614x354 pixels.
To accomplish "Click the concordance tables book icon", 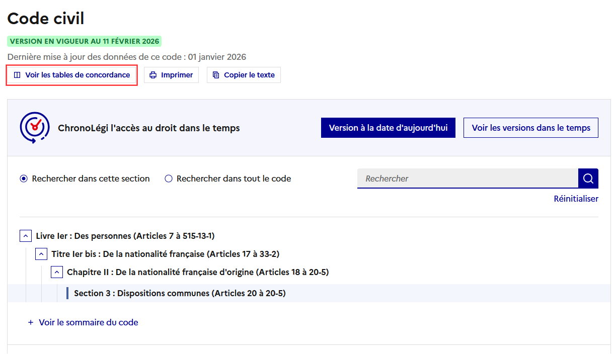I will pos(17,75).
